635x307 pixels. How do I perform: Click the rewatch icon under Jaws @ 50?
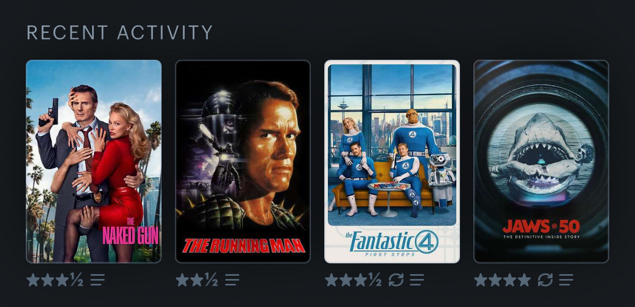tap(545, 280)
